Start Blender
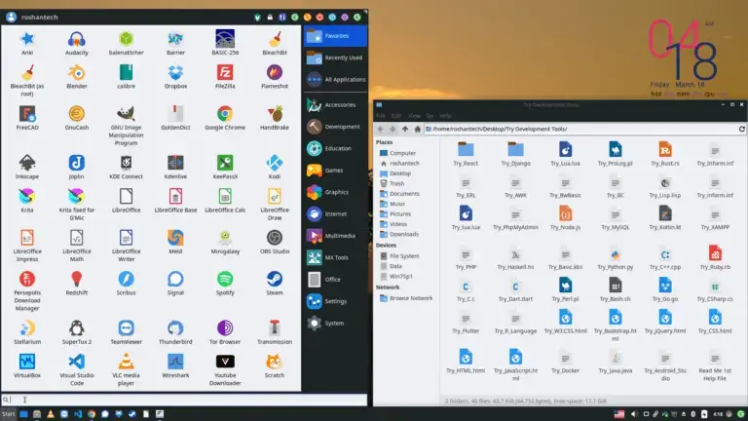 click(76, 77)
